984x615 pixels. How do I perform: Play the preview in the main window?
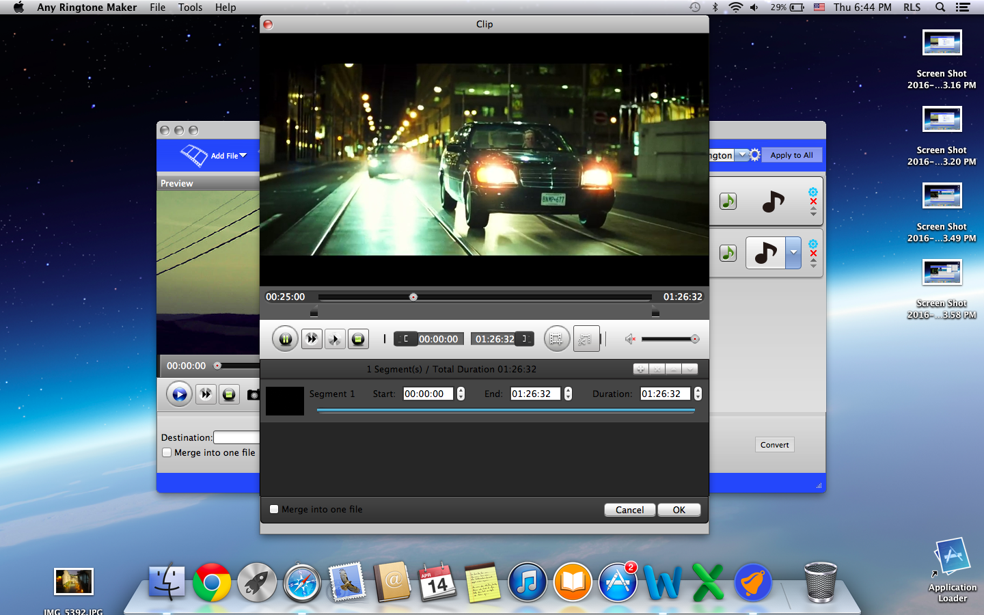pyautogui.click(x=179, y=394)
